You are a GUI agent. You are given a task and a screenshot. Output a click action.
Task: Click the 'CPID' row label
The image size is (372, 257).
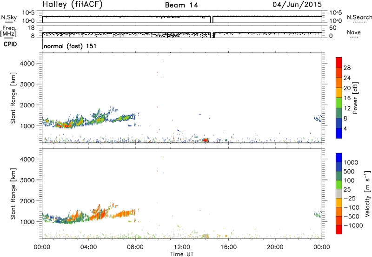coord(10,44)
